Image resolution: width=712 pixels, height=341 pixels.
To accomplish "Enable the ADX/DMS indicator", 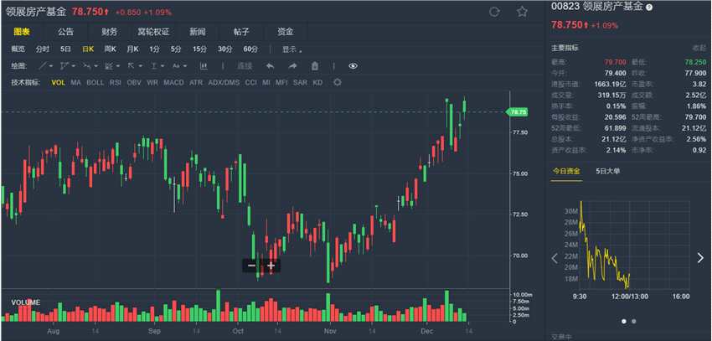I will pyautogui.click(x=224, y=83).
